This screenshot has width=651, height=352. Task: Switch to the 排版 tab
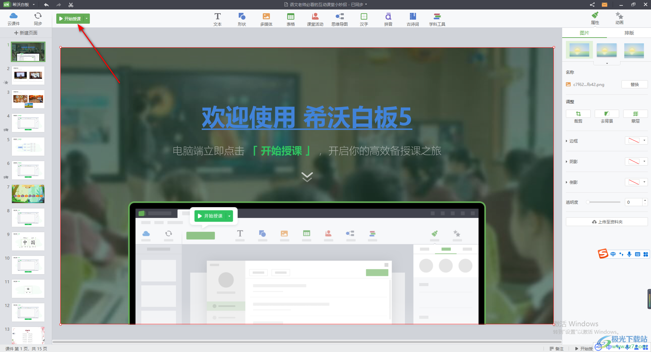click(x=629, y=33)
